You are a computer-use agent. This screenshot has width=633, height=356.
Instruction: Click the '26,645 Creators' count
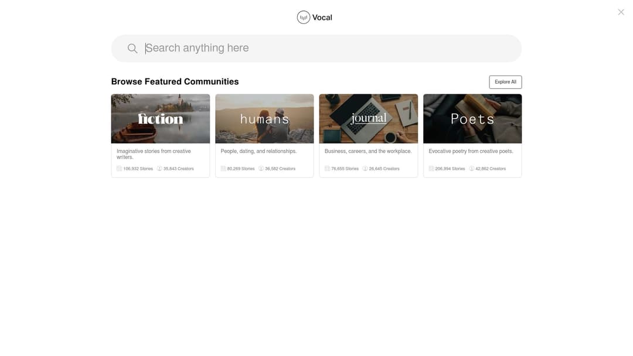[384, 169]
